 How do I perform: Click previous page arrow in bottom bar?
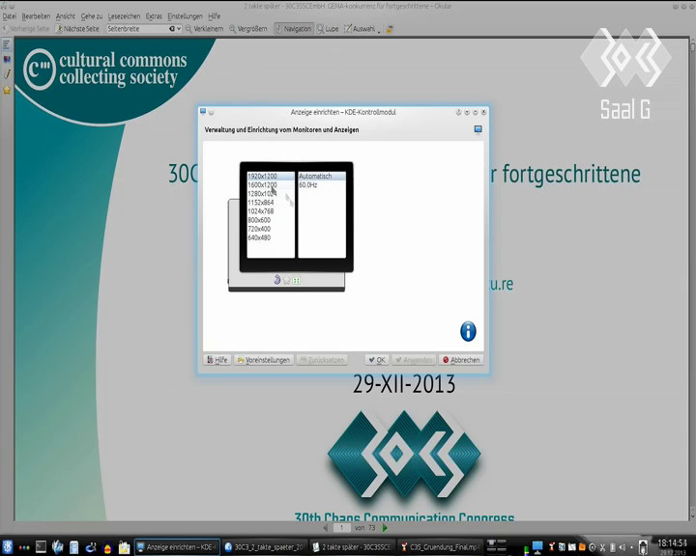[326, 528]
